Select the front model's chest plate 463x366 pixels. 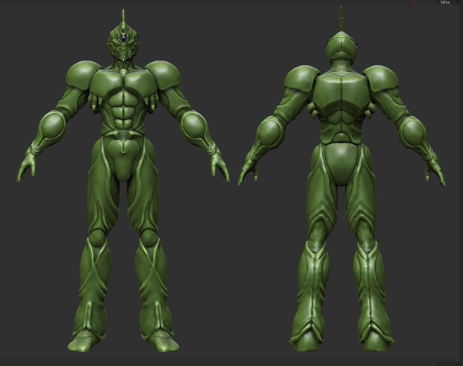[x=122, y=80]
